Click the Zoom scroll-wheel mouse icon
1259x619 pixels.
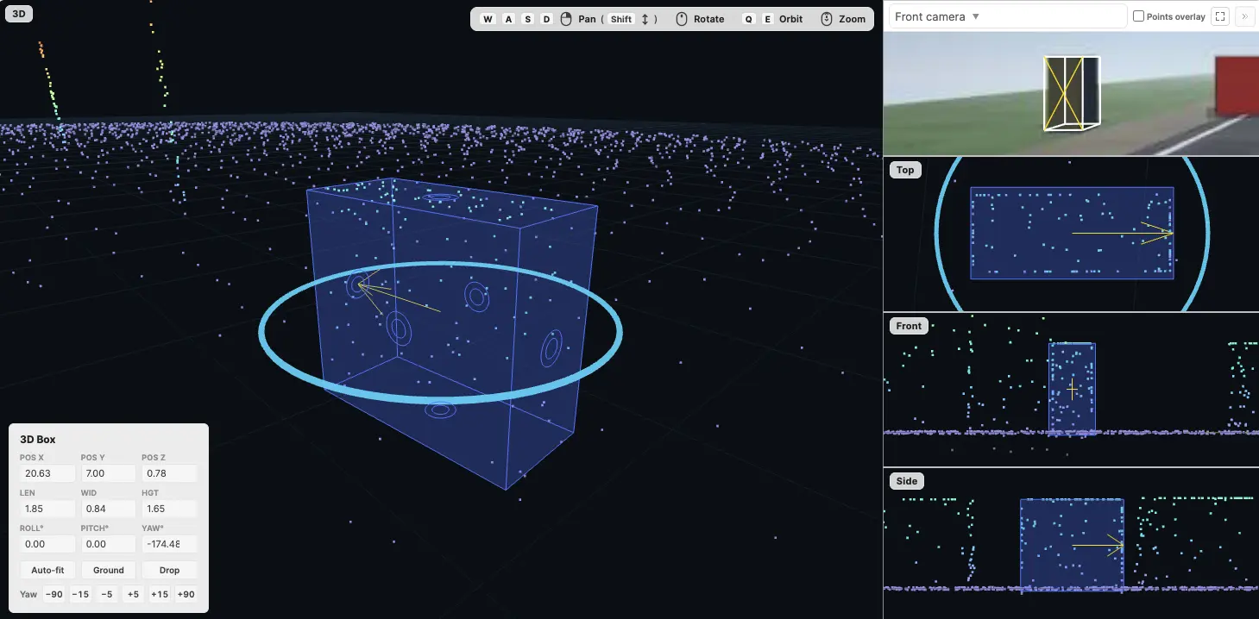click(827, 19)
